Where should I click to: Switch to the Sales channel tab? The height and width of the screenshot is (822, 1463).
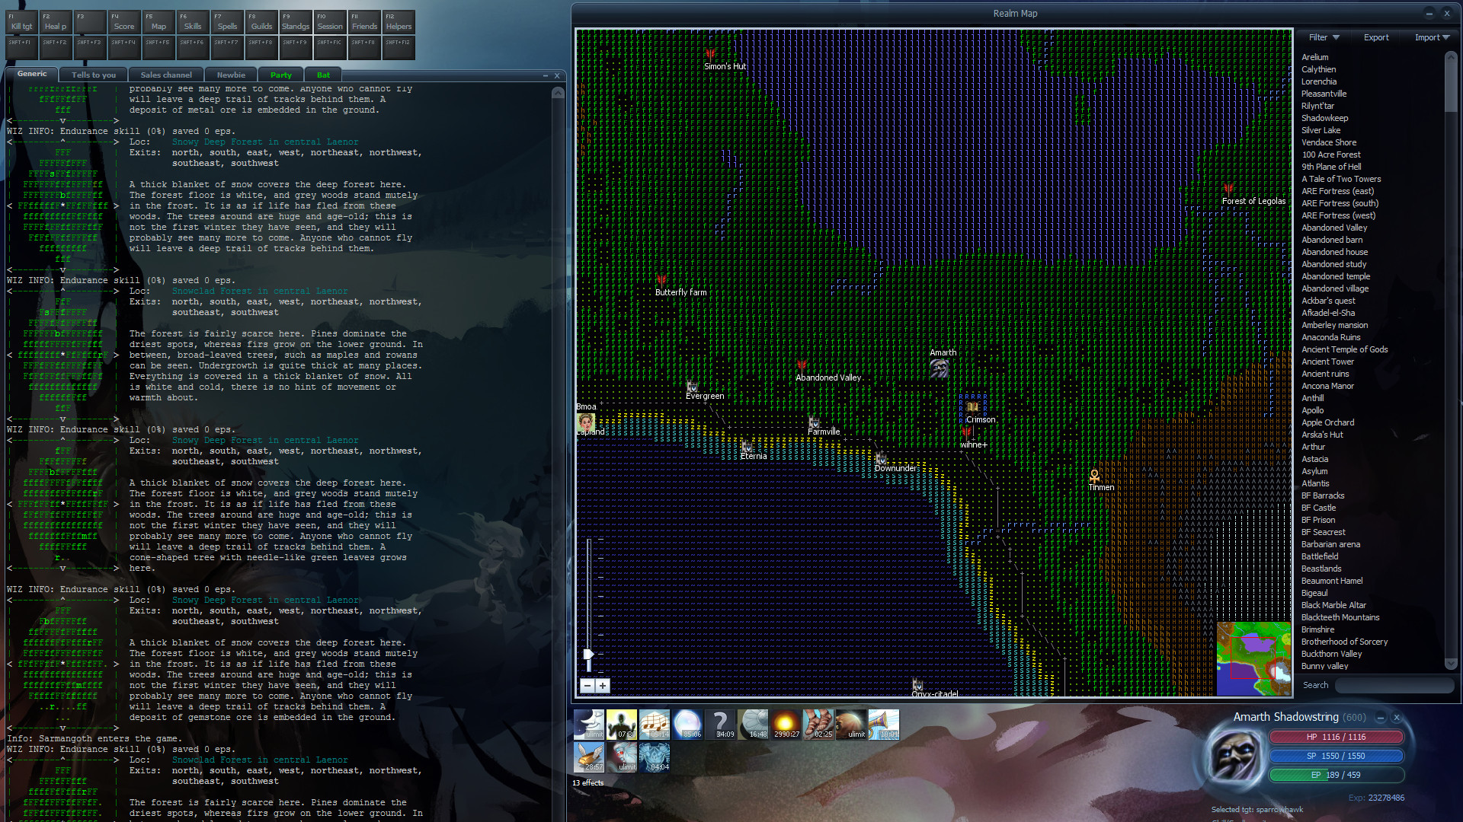click(x=166, y=75)
